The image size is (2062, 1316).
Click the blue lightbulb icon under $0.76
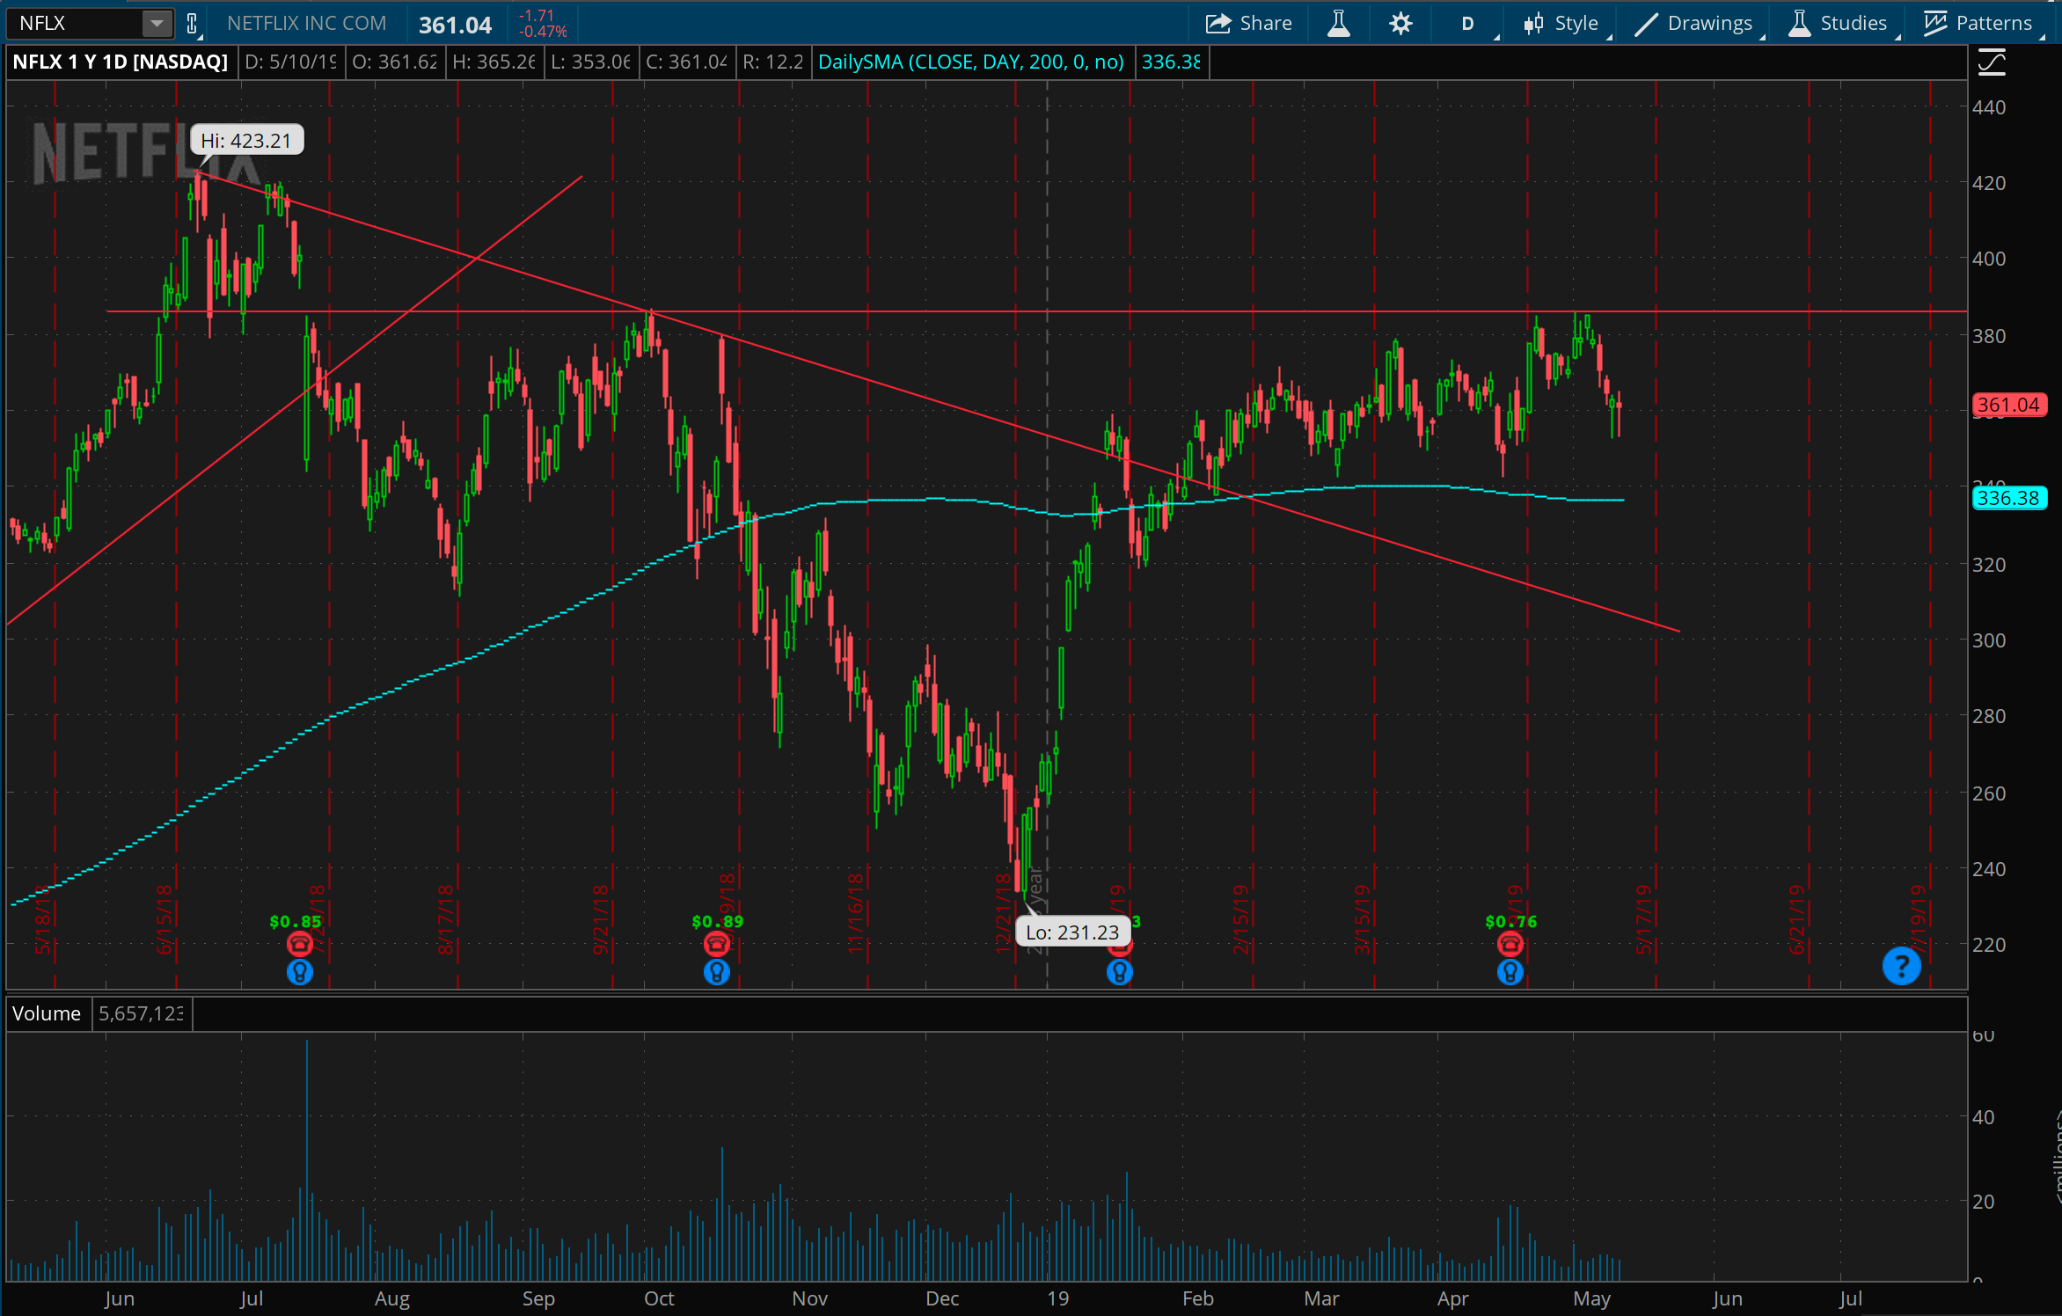1510,972
